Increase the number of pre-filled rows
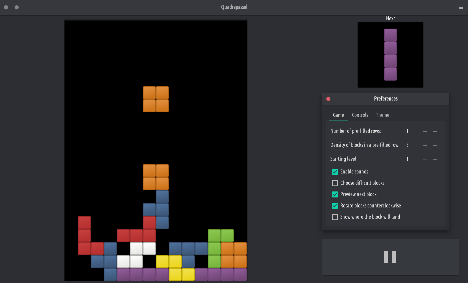This screenshot has width=468, height=283. point(435,132)
